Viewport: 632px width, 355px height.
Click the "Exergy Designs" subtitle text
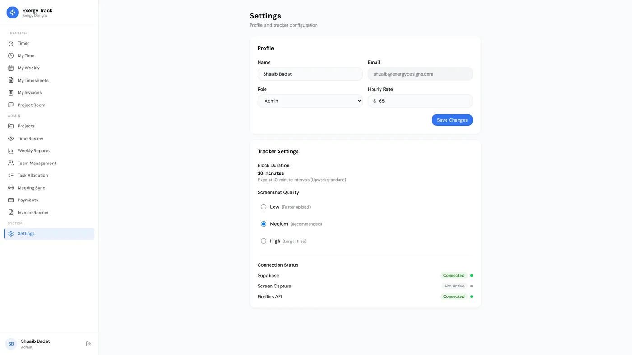coord(35,16)
